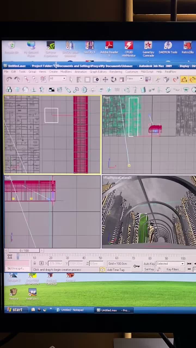Select the Rectangular Selection Region tool
Screen dimensions: 196x348
point(87,79)
